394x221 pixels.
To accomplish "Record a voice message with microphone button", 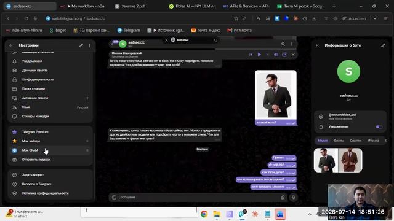I will tap(293, 198).
